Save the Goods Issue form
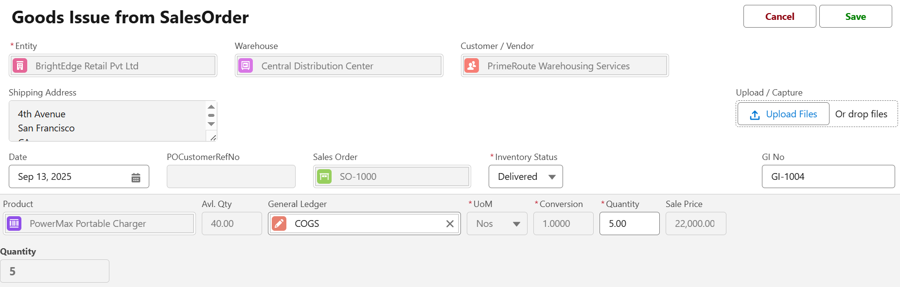 tap(855, 16)
